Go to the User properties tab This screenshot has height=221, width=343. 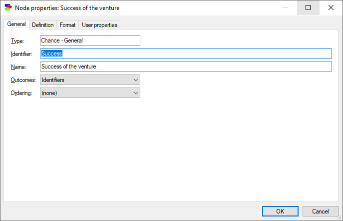tap(99, 25)
